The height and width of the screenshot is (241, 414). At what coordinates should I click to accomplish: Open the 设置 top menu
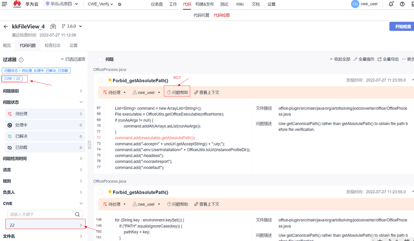pos(271,4)
